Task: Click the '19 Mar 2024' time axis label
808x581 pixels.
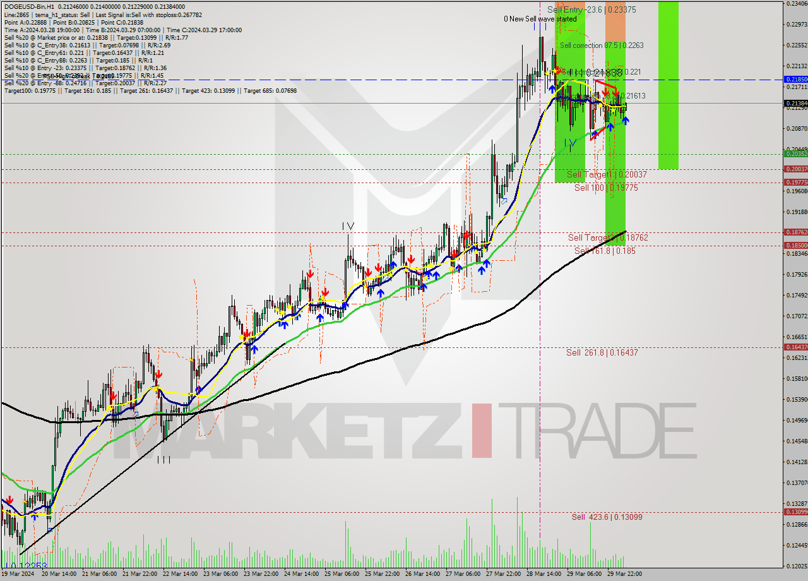Action: 18,574
